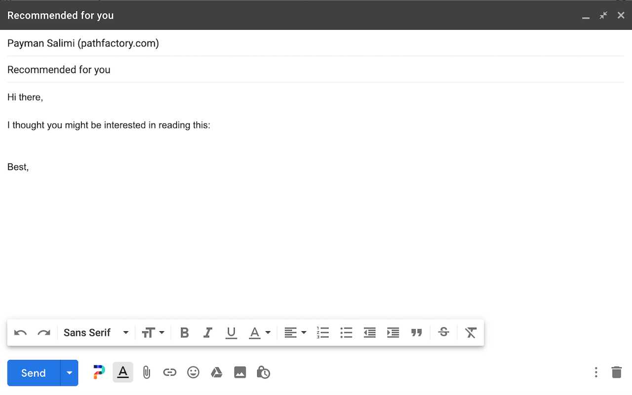Apply strikethrough to the text
This screenshot has width=632, height=395.
pyautogui.click(x=443, y=332)
